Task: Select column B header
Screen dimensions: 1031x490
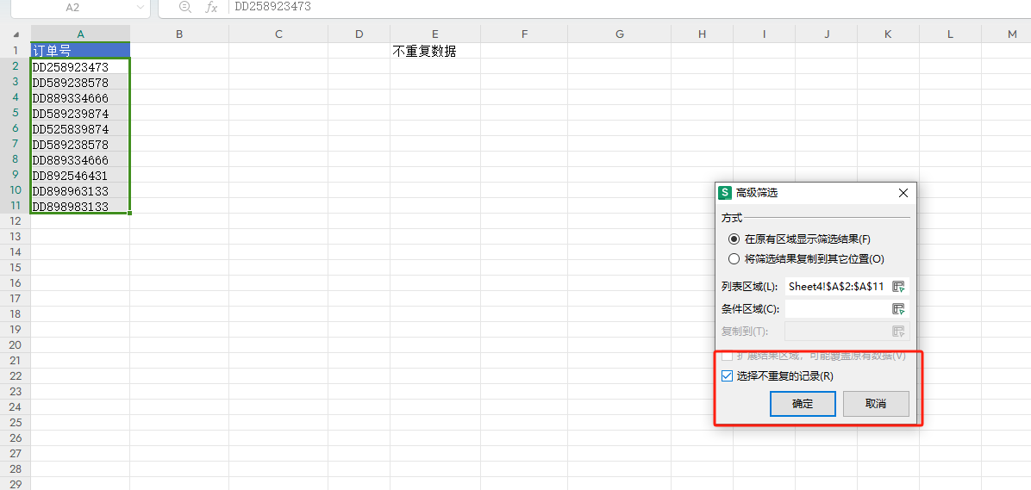Action: (x=178, y=34)
